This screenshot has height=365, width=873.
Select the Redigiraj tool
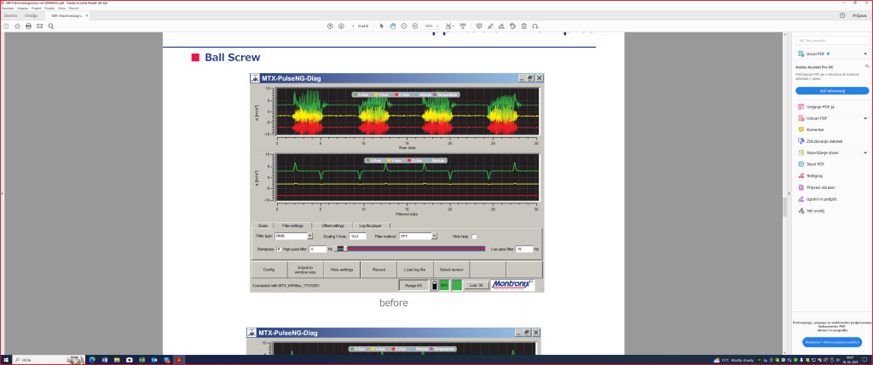click(x=815, y=175)
